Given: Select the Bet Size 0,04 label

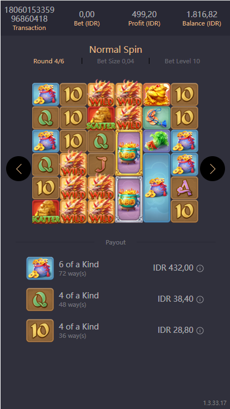Looking at the screenshot, I should [x=116, y=61].
